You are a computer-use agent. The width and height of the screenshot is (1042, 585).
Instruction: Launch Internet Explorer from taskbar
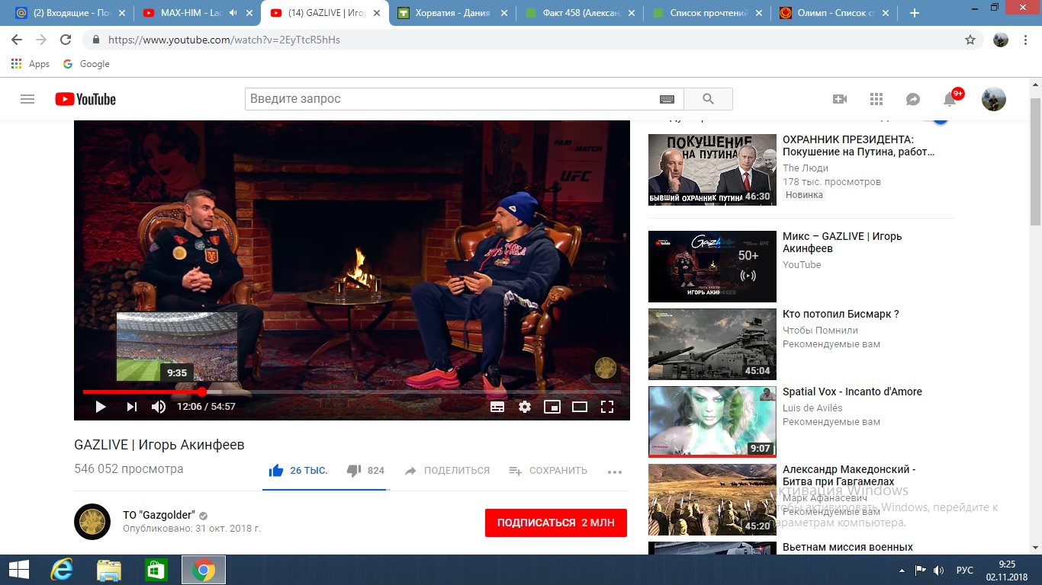click(x=61, y=570)
